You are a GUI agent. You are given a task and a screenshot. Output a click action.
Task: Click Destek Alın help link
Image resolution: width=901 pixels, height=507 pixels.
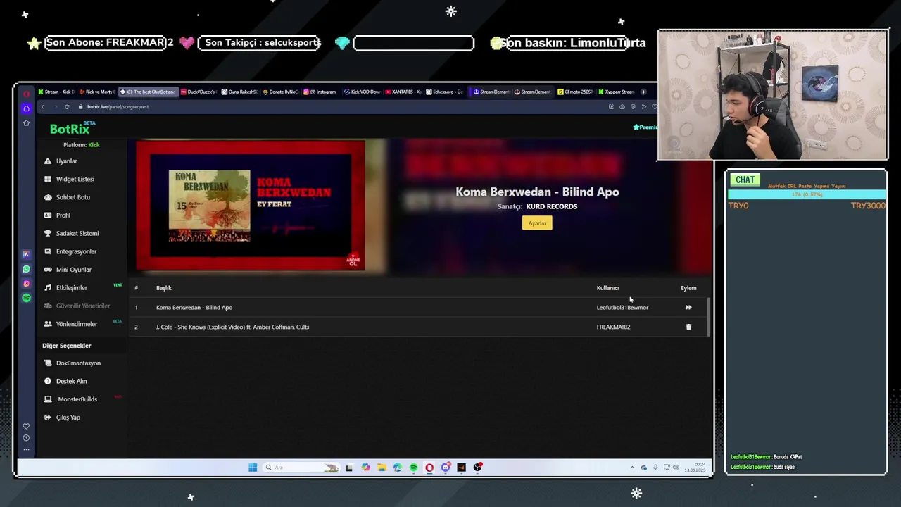71,381
